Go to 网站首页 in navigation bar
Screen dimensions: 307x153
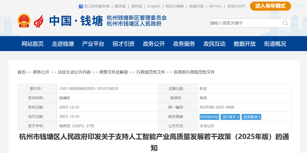(x=33, y=44)
